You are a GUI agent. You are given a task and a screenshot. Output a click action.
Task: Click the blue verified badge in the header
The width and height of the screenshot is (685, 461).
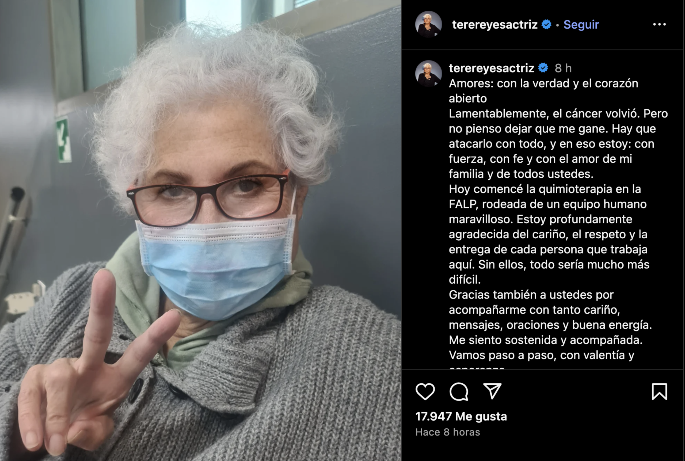tap(547, 24)
